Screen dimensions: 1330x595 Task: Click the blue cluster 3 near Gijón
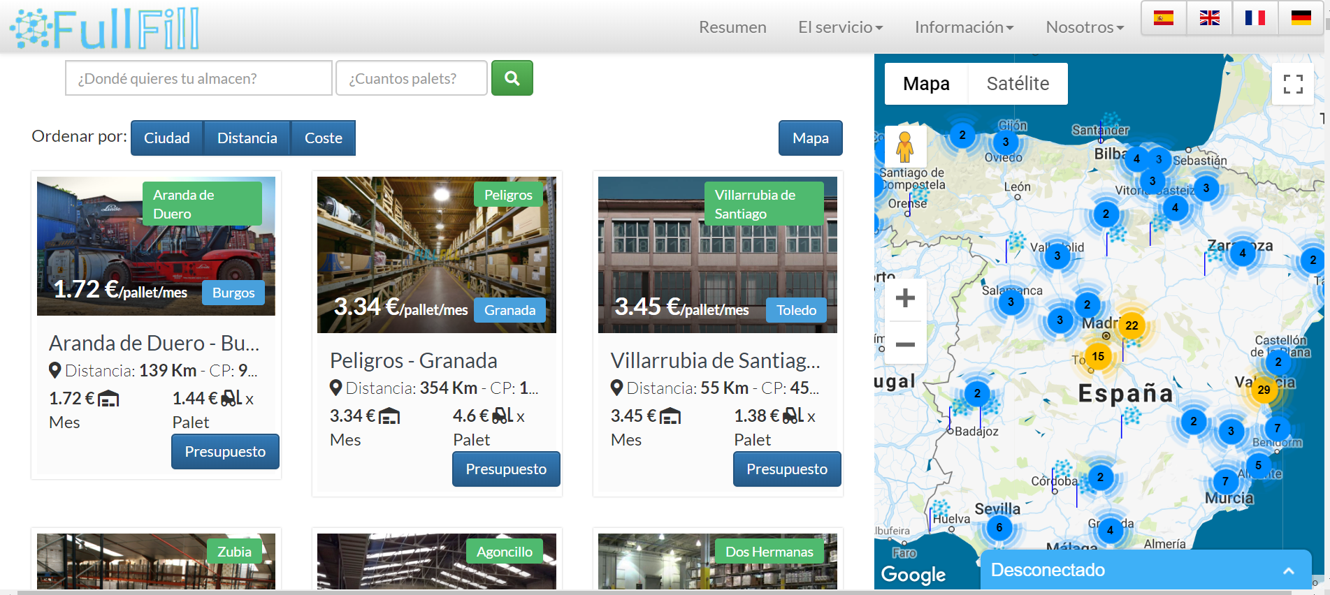point(1005,142)
